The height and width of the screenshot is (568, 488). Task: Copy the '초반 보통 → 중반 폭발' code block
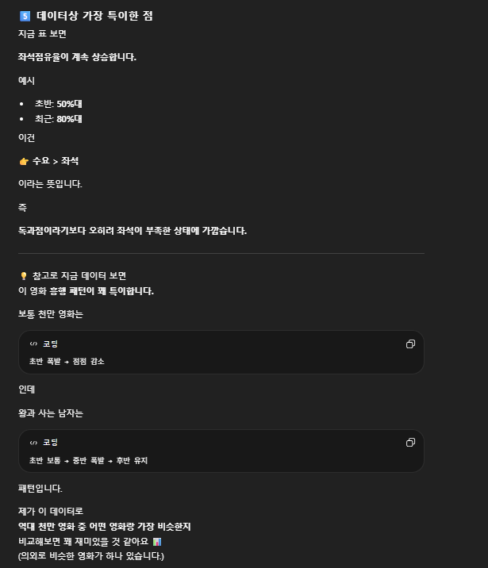[x=410, y=443]
